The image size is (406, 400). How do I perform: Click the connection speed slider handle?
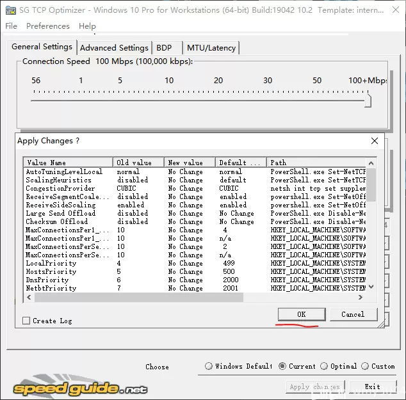pyautogui.click(x=368, y=100)
